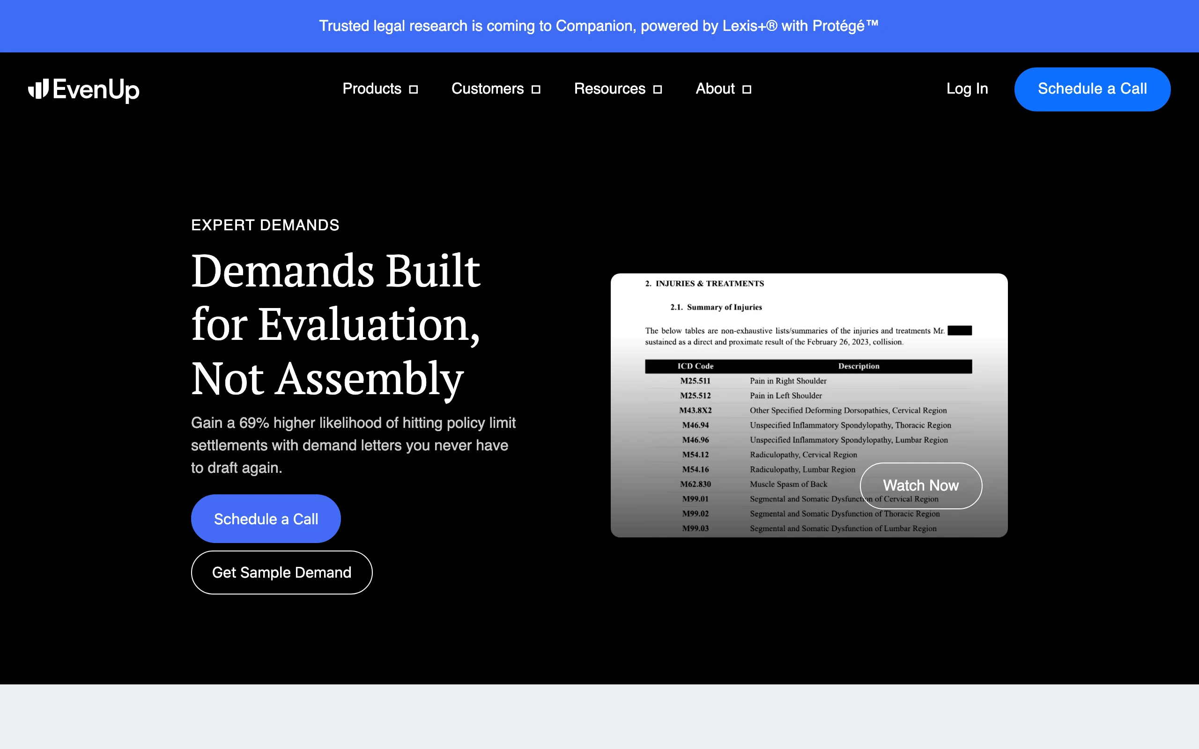Viewport: 1199px width, 749px height.
Task: Click the Log In link
Action: [967, 88]
